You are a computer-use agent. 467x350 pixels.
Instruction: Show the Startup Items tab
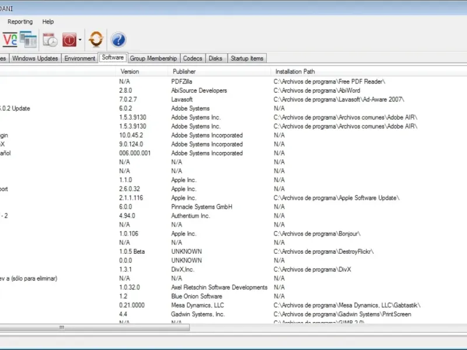tap(247, 58)
